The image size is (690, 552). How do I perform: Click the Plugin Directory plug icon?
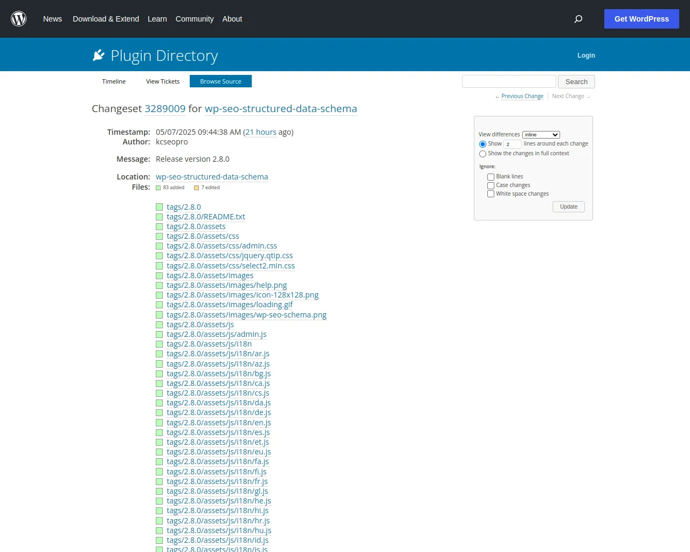99,55
